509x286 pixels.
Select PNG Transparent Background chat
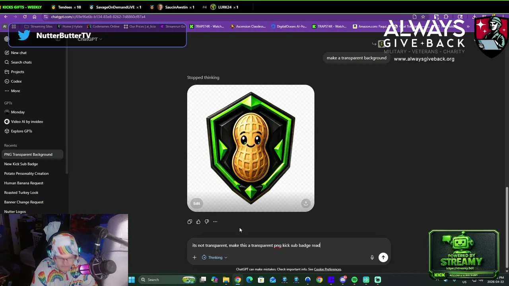tap(32, 155)
